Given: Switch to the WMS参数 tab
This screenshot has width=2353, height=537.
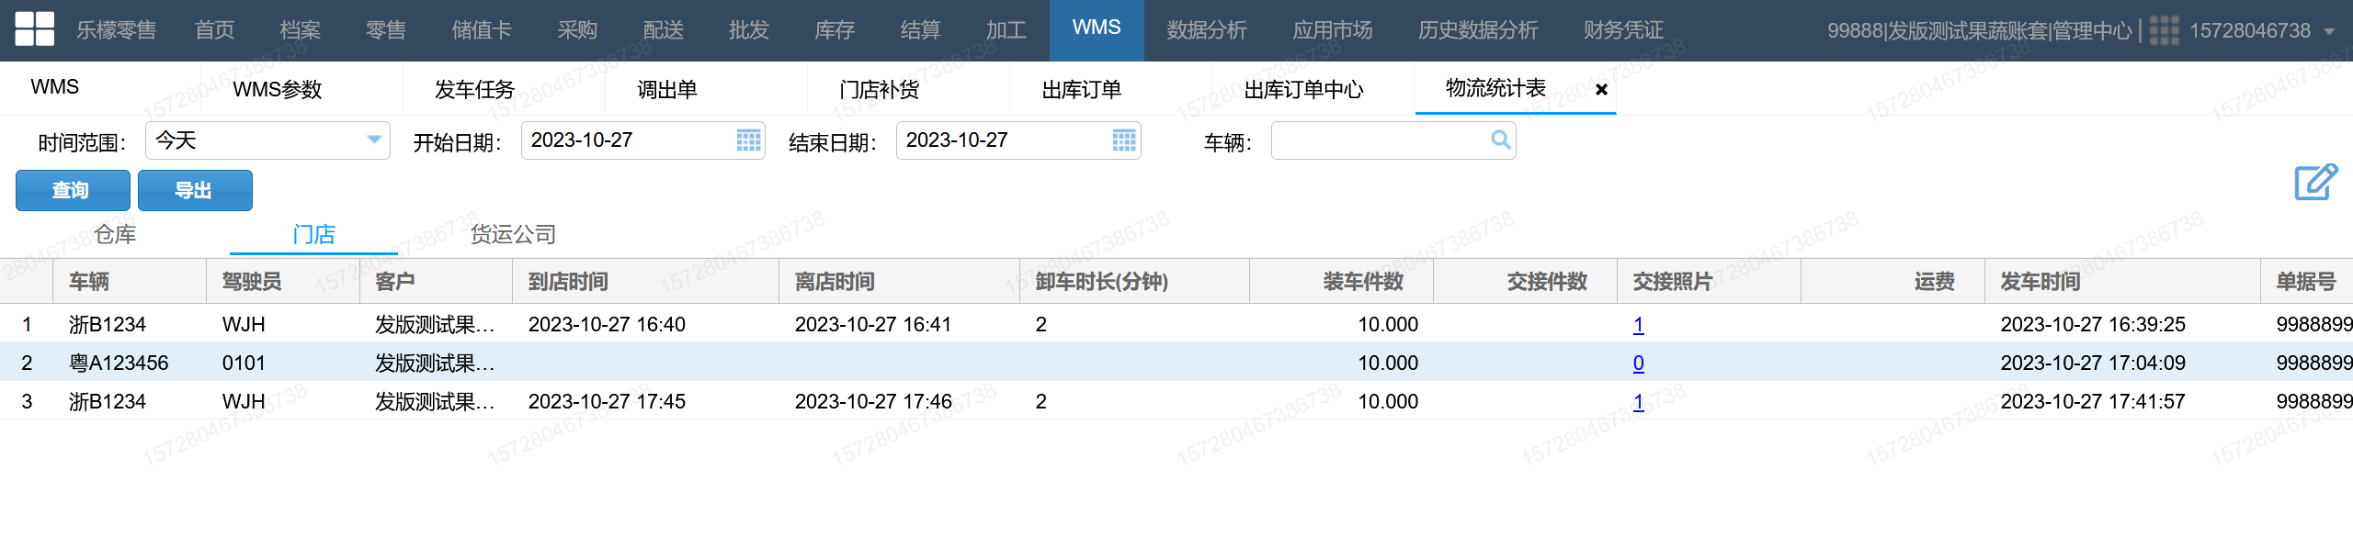Looking at the screenshot, I should pyautogui.click(x=278, y=89).
